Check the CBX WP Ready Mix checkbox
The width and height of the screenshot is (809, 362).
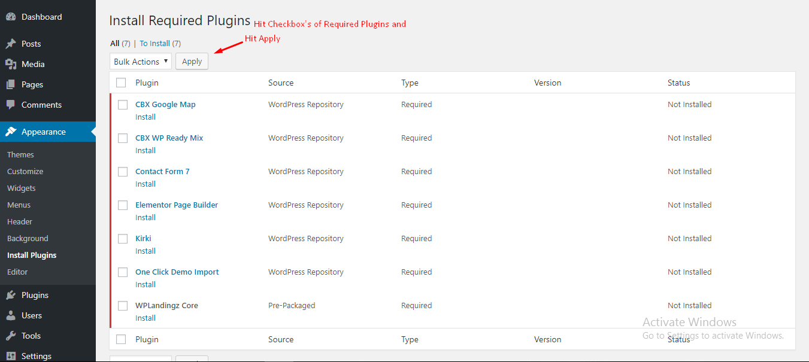123,138
